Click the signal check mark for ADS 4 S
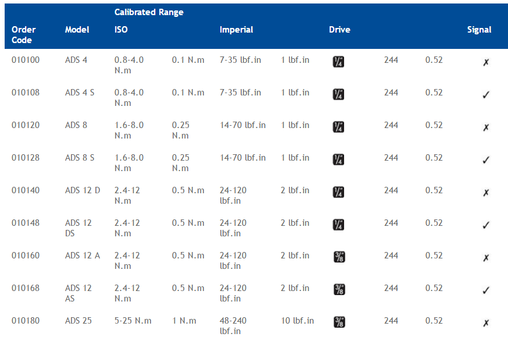This screenshot has width=508, height=337. (x=486, y=95)
